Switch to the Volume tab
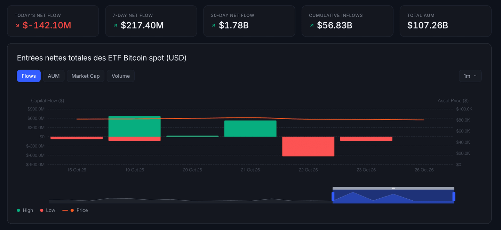Screen dimensions: 501x230 pyautogui.click(x=121, y=76)
